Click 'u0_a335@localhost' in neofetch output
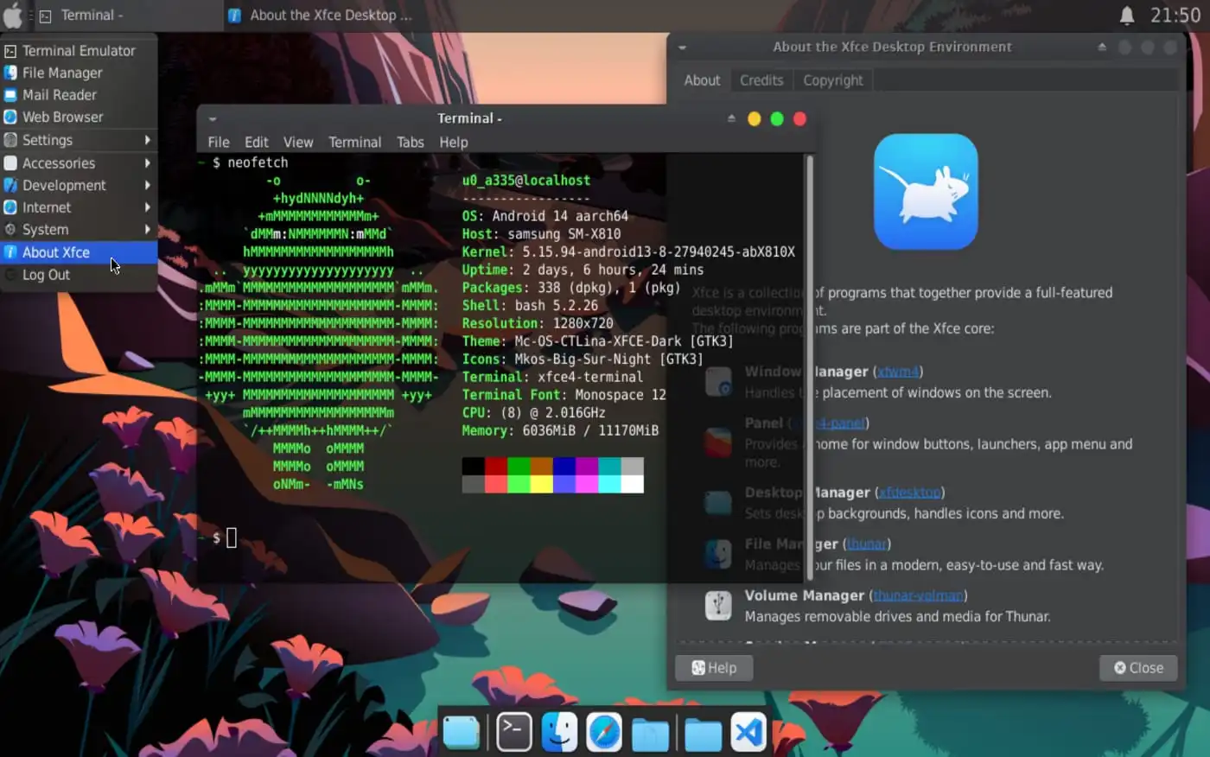 [x=526, y=181]
